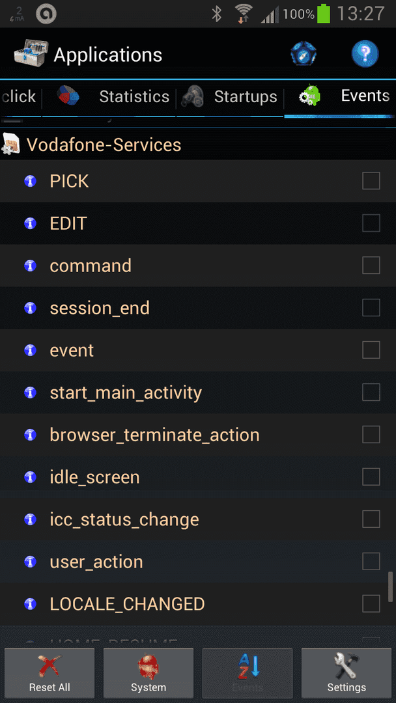Tap info icon beside LOCALE_CHANGED
396x703 pixels.
pyautogui.click(x=30, y=604)
